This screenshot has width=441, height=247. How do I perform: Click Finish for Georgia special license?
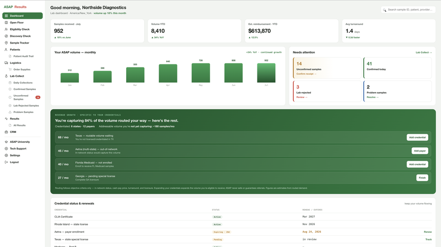pyautogui.click(x=422, y=178)
